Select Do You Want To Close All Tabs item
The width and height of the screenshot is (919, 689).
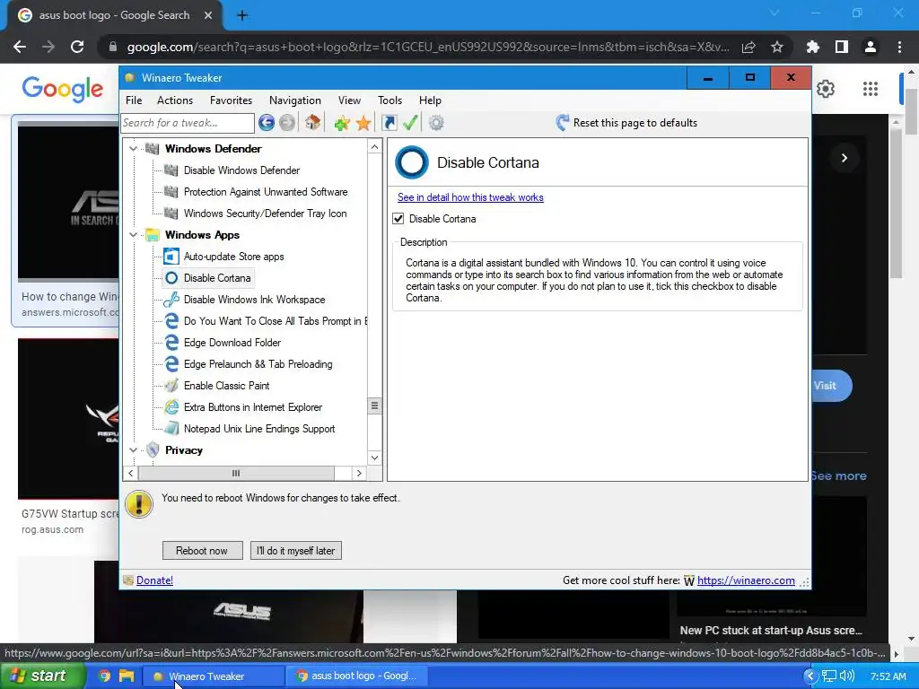(275, 321)
